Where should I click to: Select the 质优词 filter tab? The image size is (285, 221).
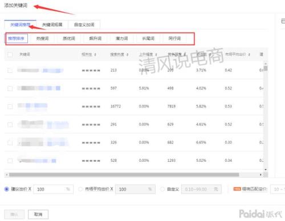[x=69, y=39]
